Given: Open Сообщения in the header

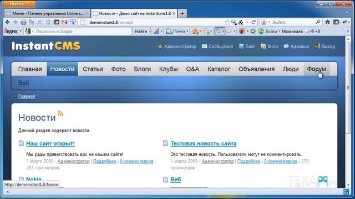Looking at the screenshot, I should 221,46.
